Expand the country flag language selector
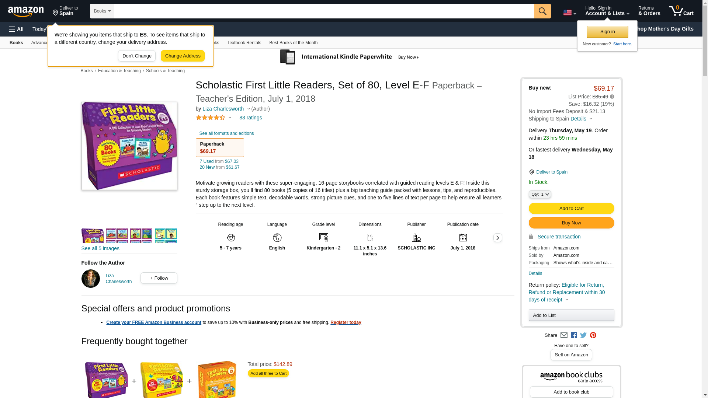This screenshot has height=398, width=708. coord(569,13)
